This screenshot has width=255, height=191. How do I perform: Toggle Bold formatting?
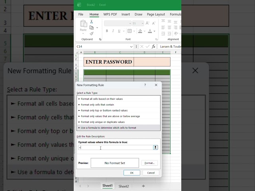click(107, 31)
